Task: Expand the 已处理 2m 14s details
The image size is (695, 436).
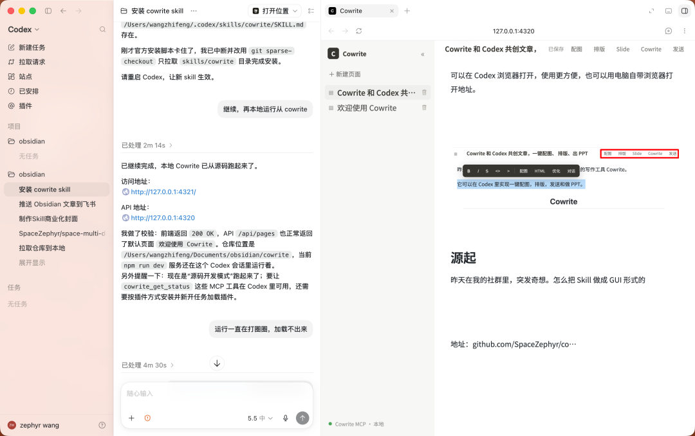Action: [x=147, y=145]
